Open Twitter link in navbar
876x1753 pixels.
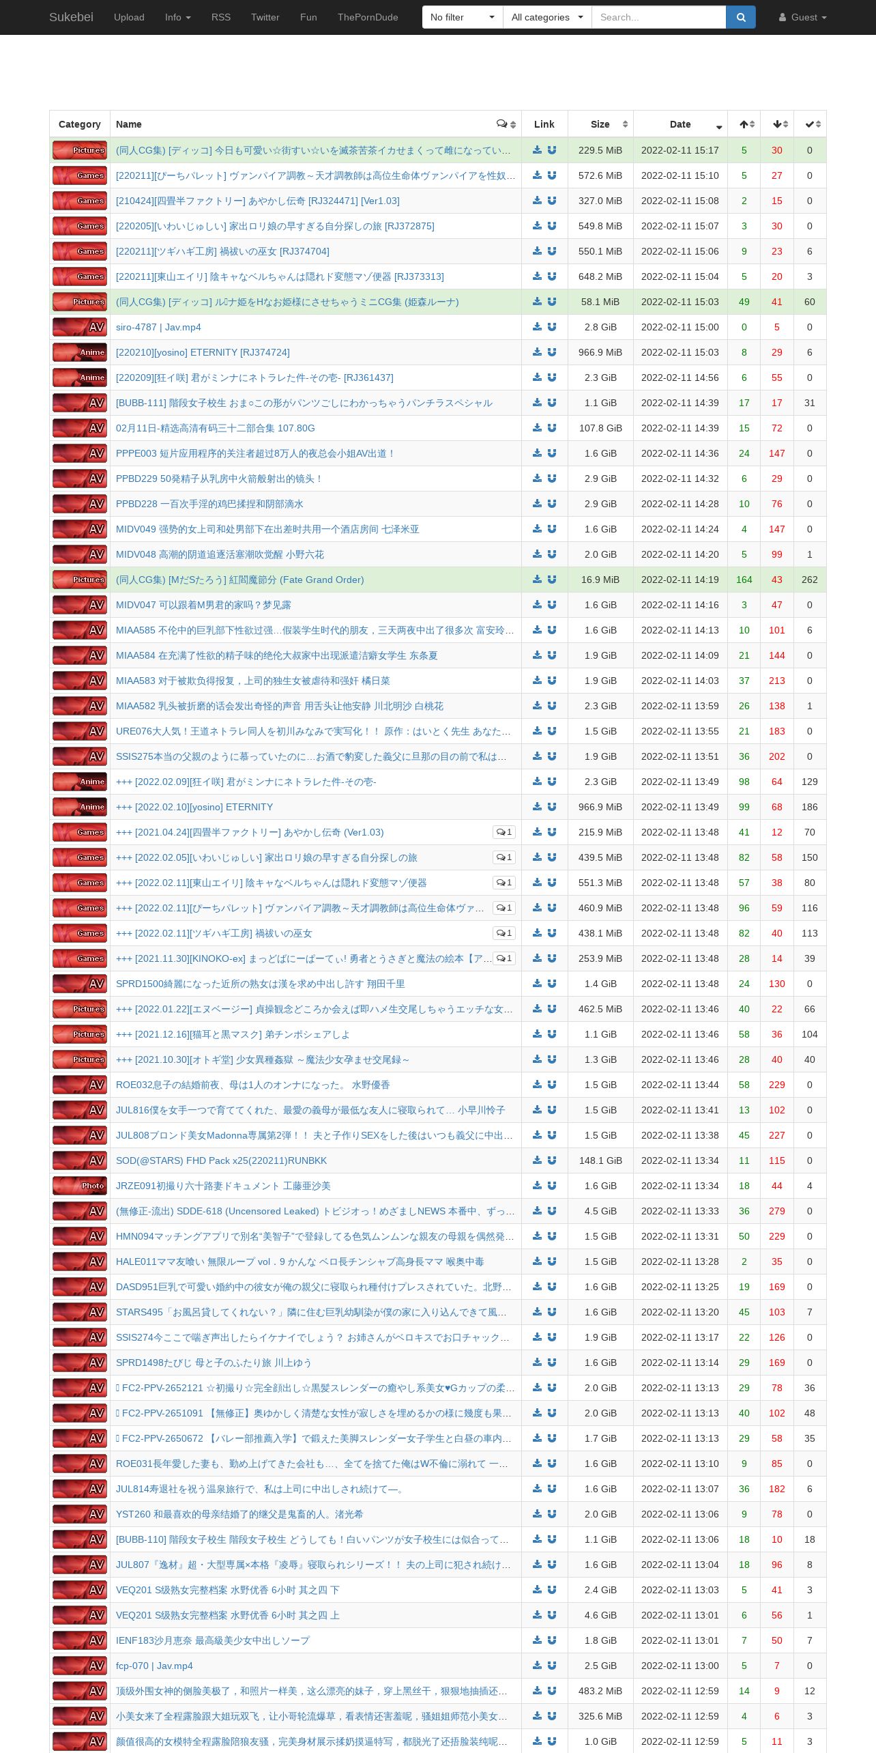pos(265,17)
